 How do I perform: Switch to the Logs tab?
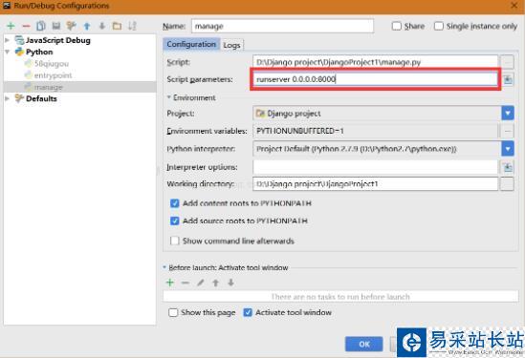(231, 45)
